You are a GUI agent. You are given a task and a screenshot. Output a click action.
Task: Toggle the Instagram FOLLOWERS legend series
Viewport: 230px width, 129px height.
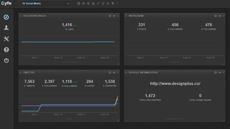point(175,29)
